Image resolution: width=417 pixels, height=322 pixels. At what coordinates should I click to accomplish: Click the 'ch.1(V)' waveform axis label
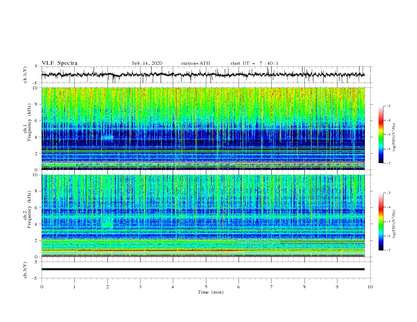tap(25, 75)
